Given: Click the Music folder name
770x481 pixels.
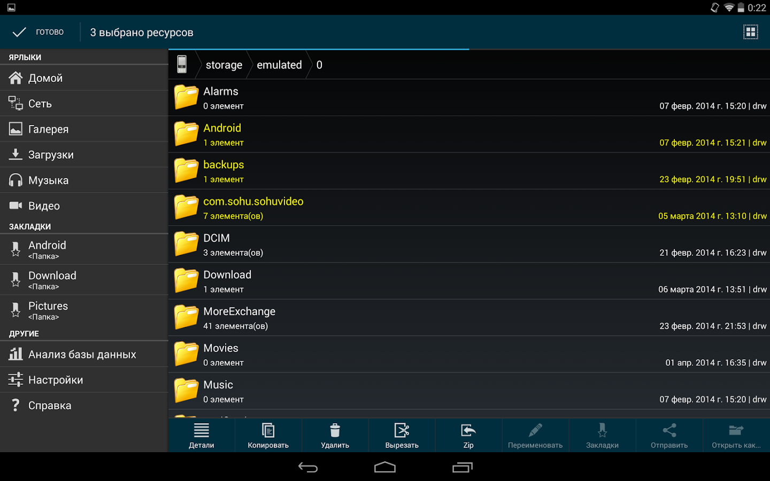Looking at the screenshot, I should [218, 385].
